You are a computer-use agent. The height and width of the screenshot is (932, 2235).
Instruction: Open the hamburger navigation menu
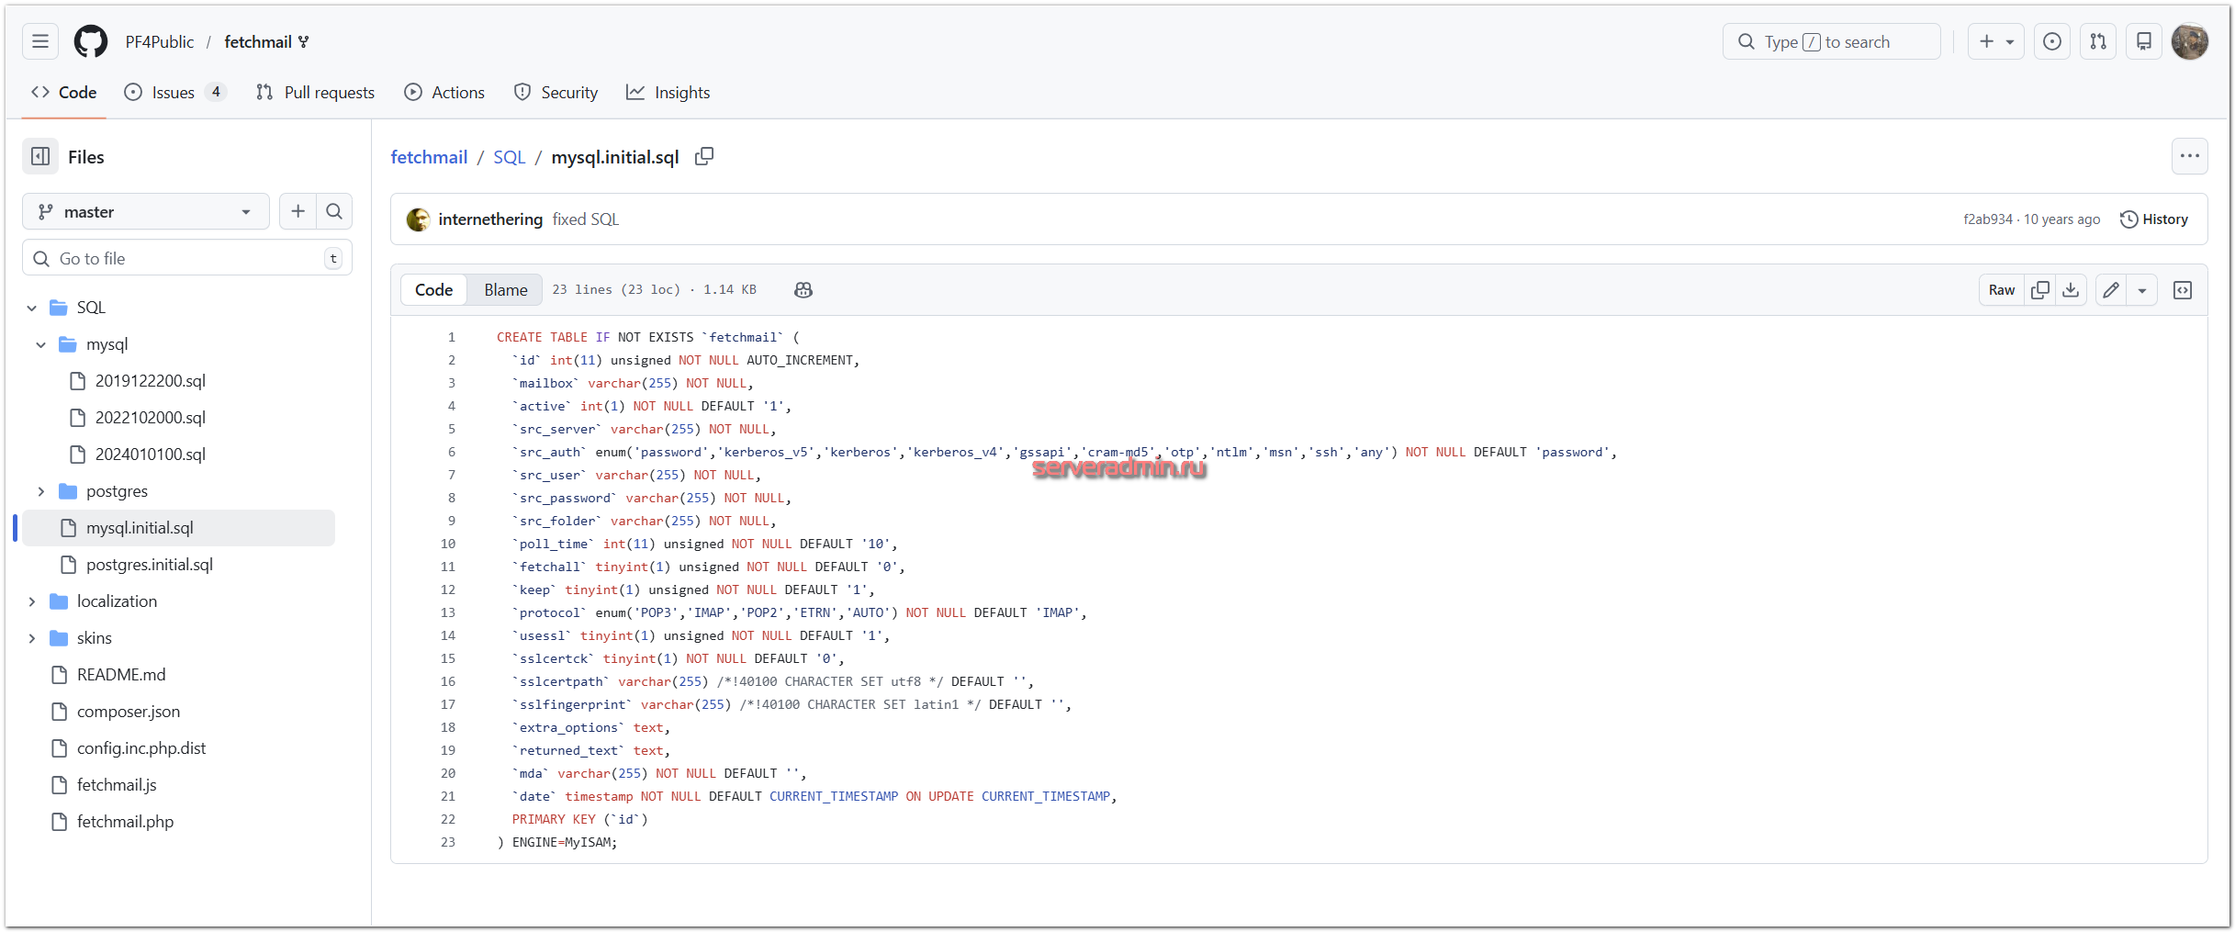click(x=40, y=42)
